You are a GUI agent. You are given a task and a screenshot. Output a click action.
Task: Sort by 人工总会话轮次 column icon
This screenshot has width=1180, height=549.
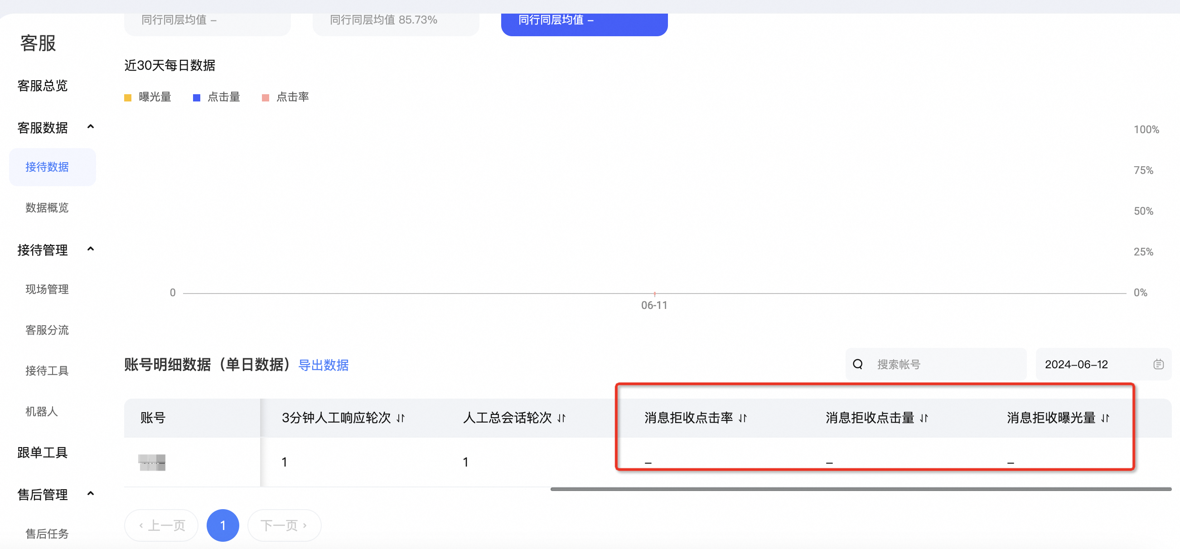pos(561,418)
